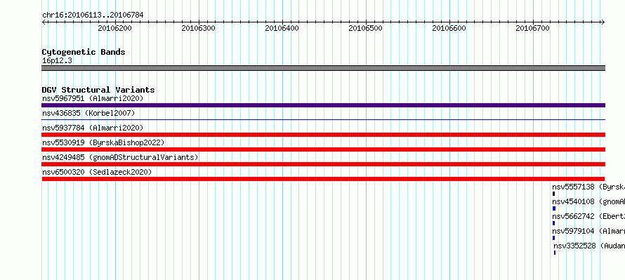Click the blue marker under nsv5662742
The image size is (625, 280).
(x=553, y=223)
